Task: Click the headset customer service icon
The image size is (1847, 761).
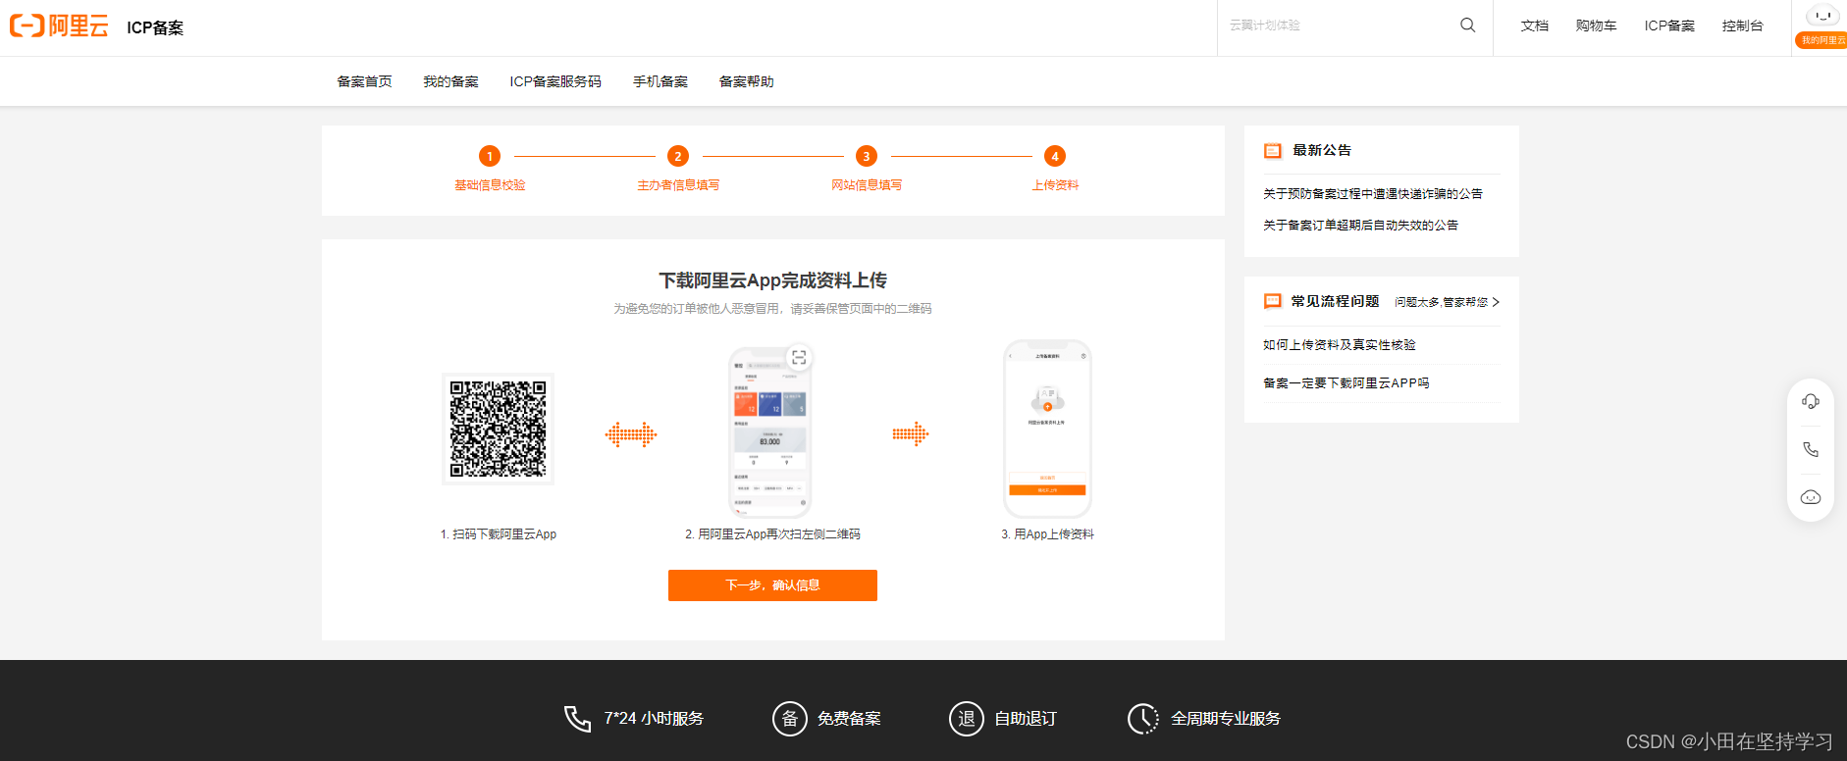Action: click(x=1811, y=402)
